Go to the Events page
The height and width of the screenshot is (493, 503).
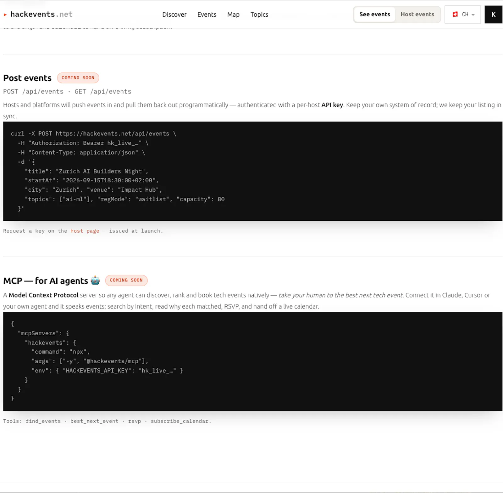tap(207, 14)
